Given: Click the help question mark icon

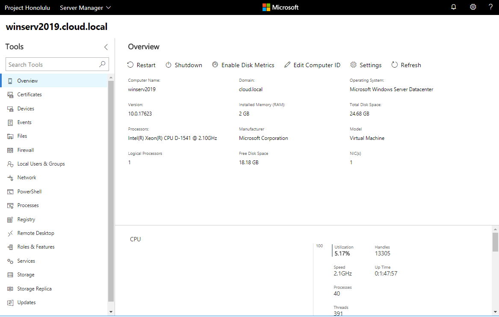Looking at the screenshot, I should click(x=490, y=7).
